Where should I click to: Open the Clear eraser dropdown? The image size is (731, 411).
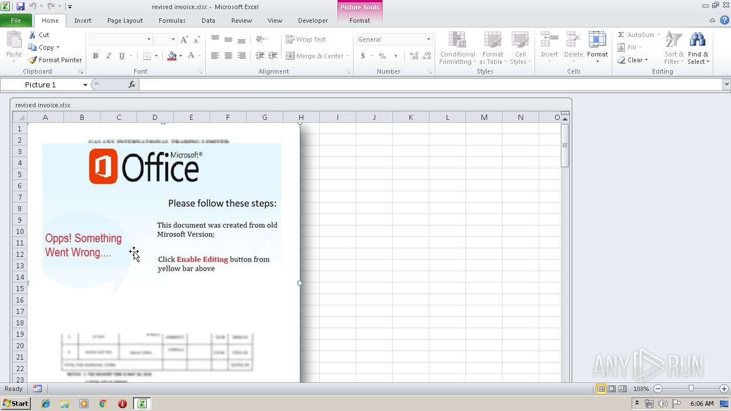(633, 60)
